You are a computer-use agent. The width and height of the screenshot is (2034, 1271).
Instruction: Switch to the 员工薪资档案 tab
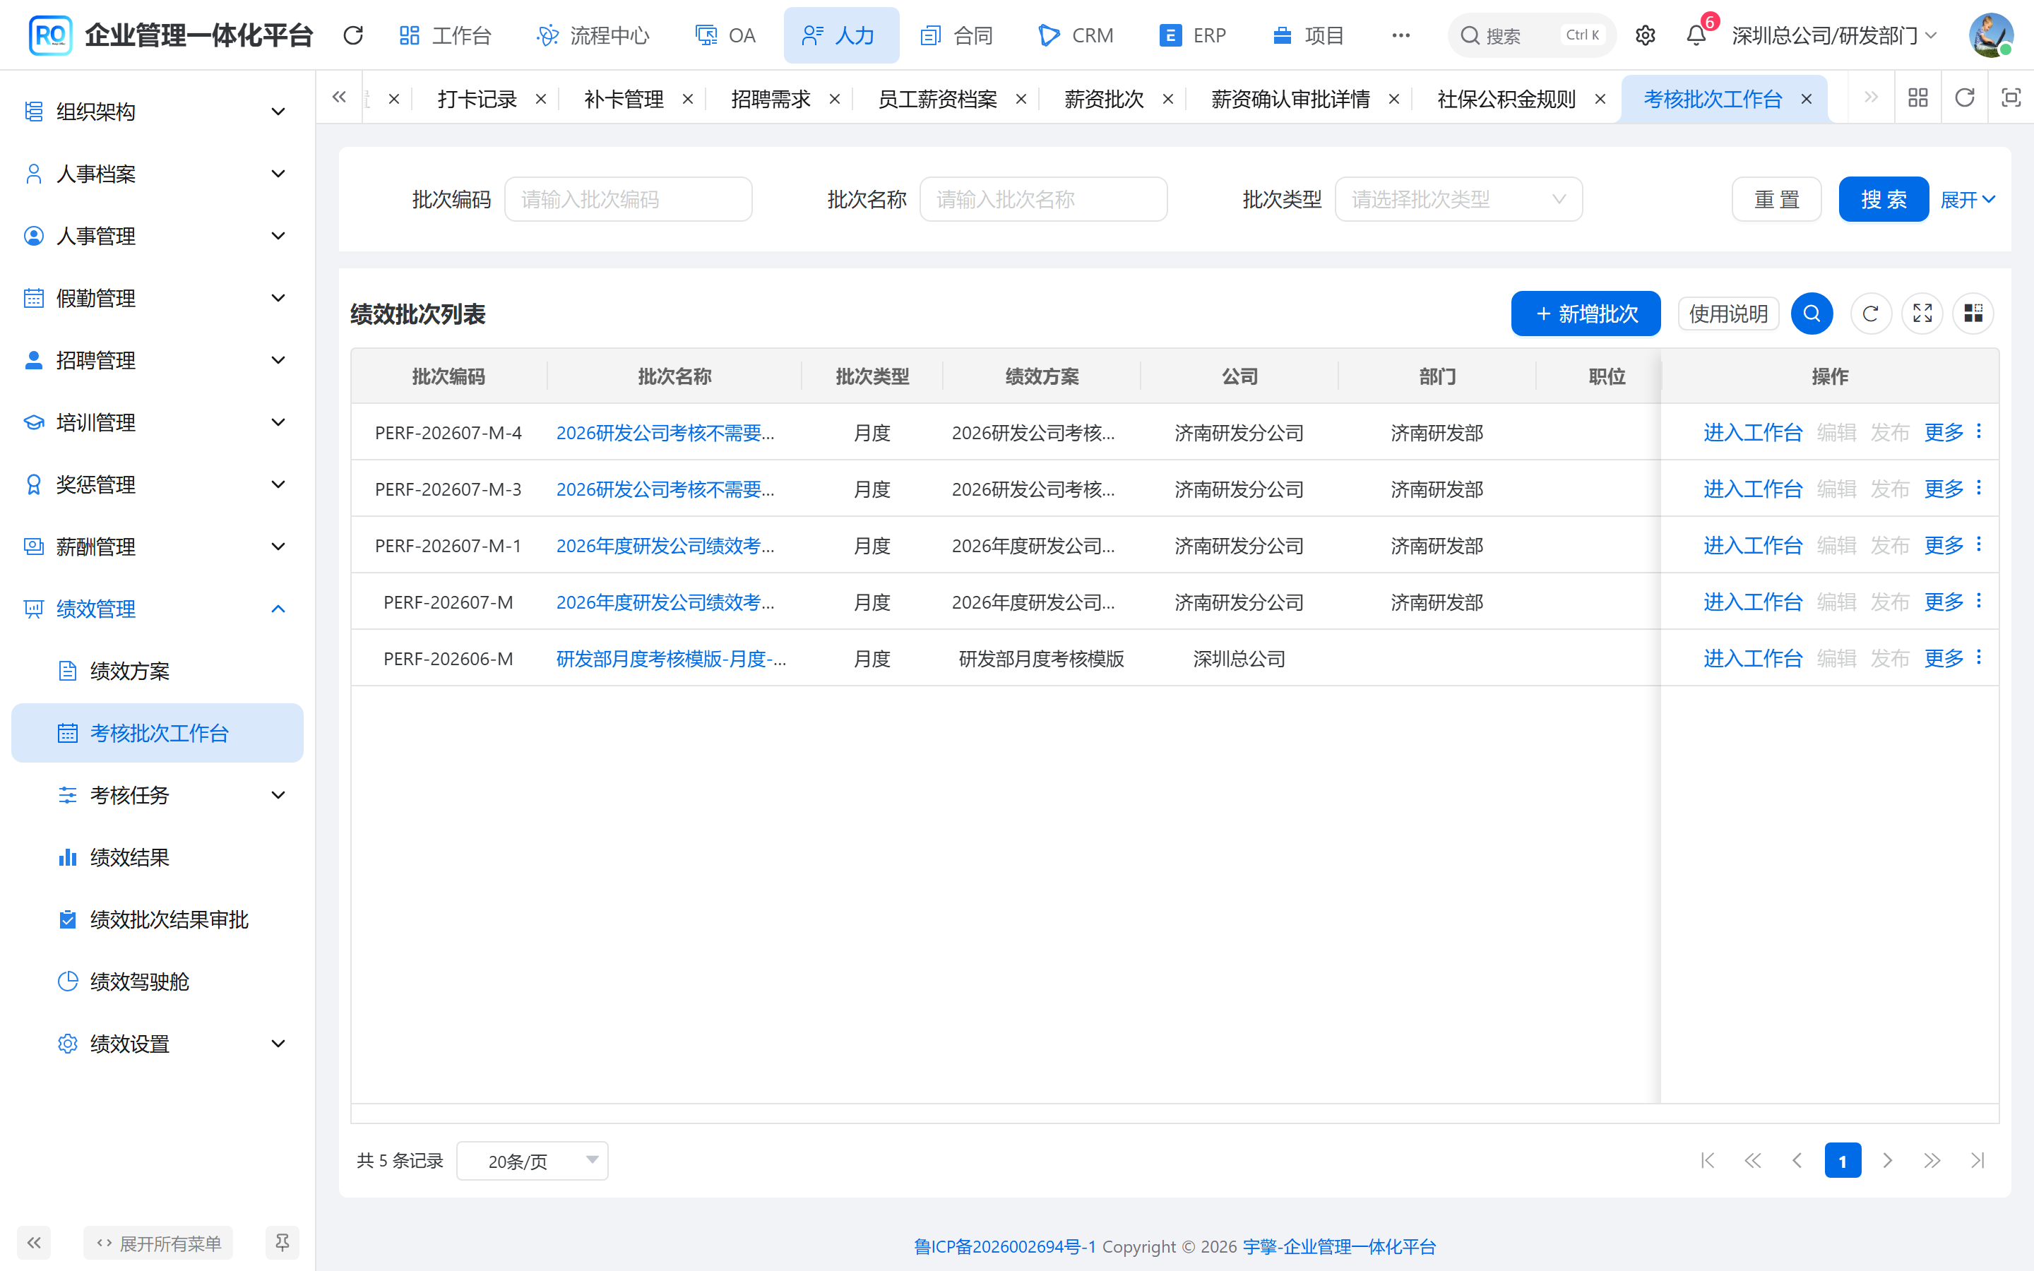937,99
